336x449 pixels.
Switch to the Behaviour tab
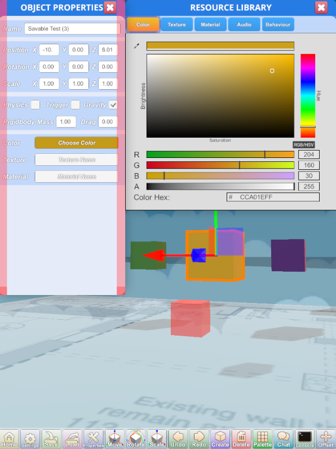[278, 24]
